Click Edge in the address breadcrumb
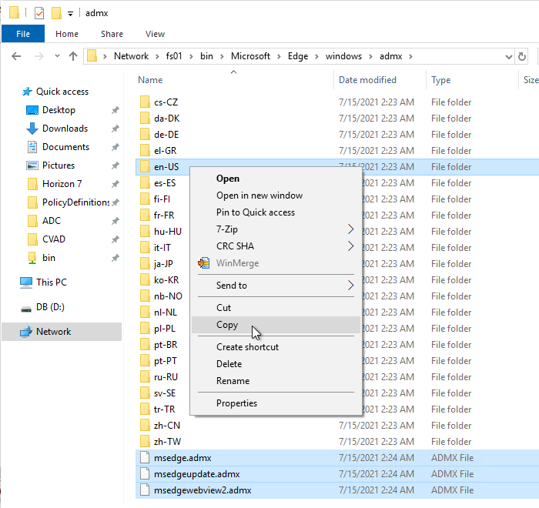This screenshot has width=539, height=508. click(298, 56)
